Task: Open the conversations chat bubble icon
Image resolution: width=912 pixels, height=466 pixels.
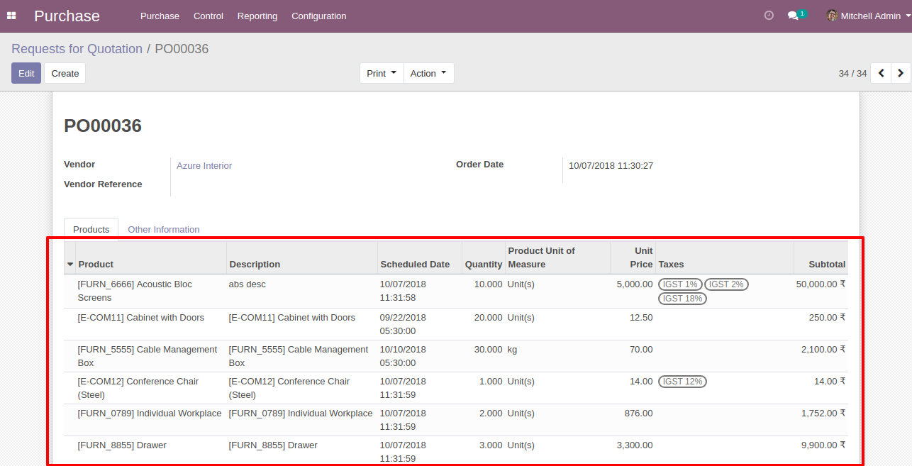Action: pyautogui.click(x=793, y=16)
